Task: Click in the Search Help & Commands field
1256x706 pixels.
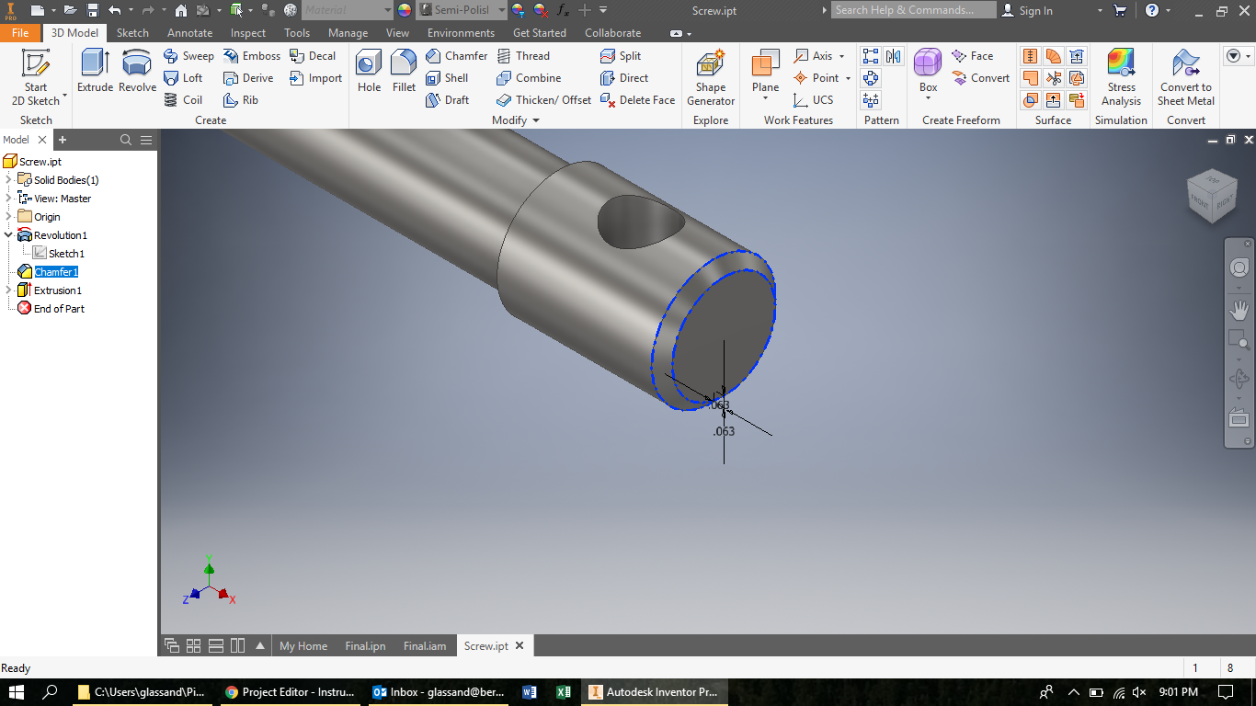Action: (914, 10)
